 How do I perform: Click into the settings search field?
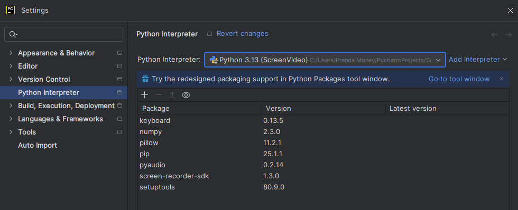coord(64,34)
